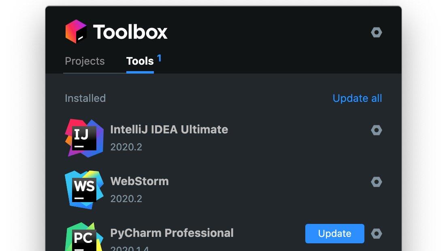Click the JetBrains Toolbox logo icon
The image size is (447, 251).
[76, 32]
